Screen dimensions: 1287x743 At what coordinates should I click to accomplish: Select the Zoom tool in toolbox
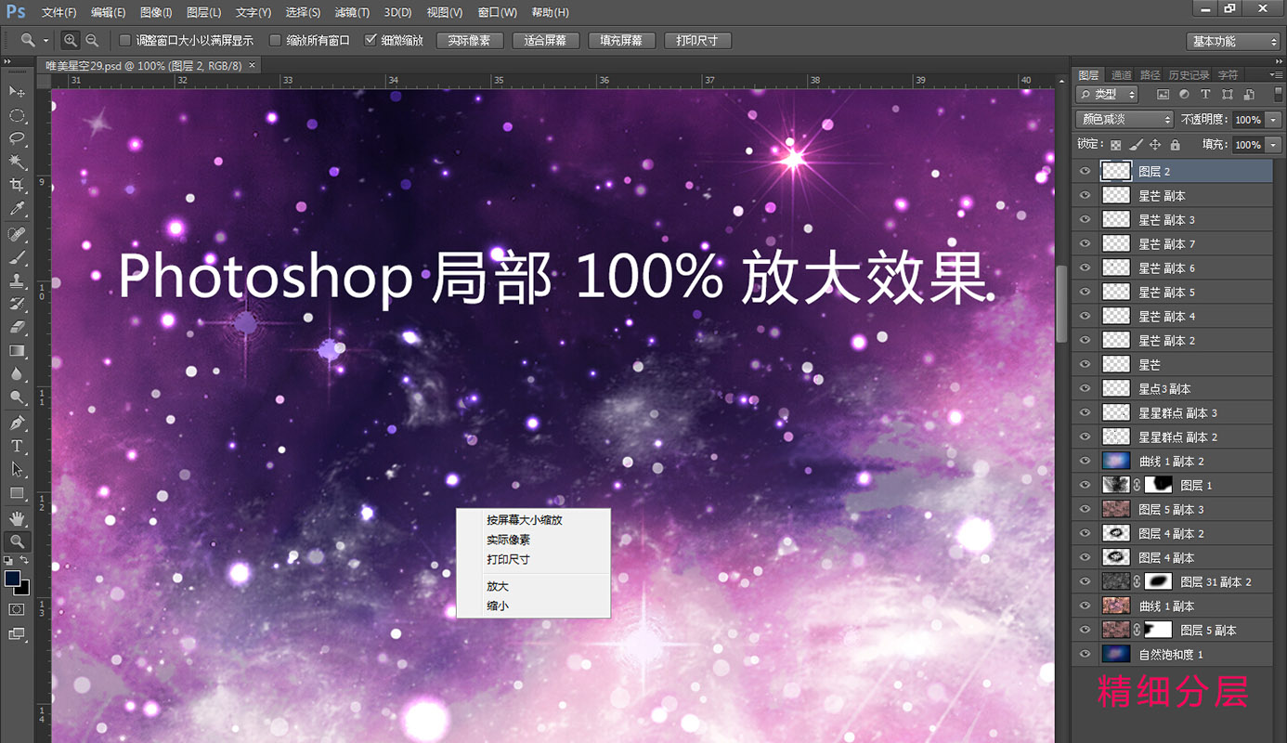(17, 541)
